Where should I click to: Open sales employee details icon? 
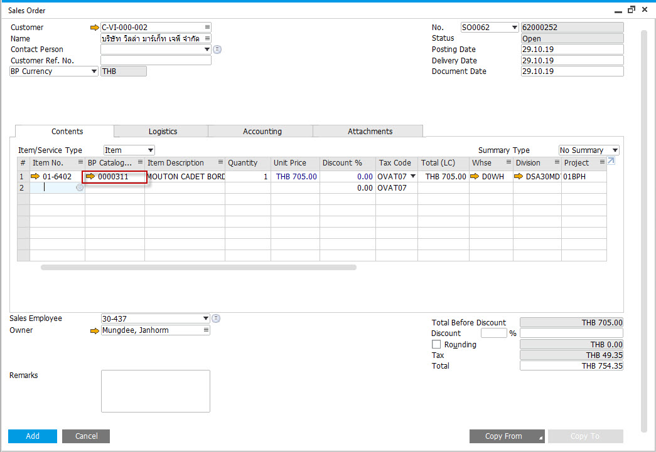[x=216, y=318]
